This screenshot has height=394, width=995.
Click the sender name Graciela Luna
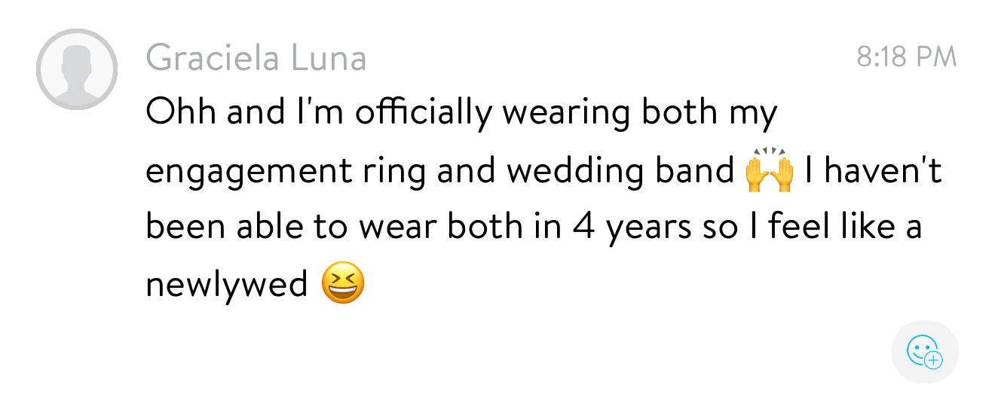tap(256, 57)
